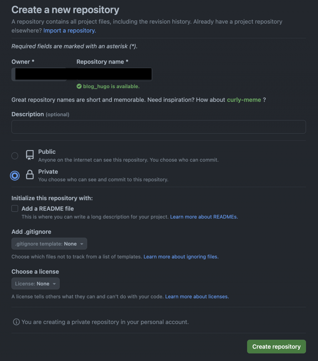Viewport: 318px width, 361px height.
Task: Use the curly-meme name suggestion
Action: pyautogui.click(x=244, y=100)
